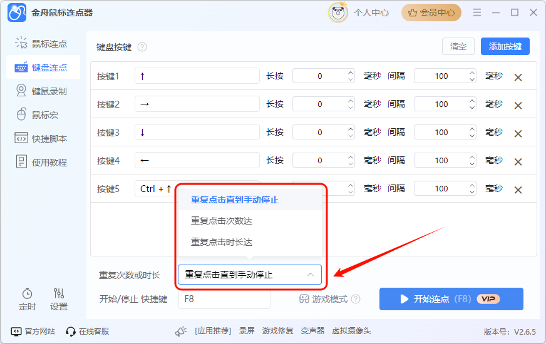Click 开始连点 (F8) button
The height and width of the screenshot is (344, 546).
451,299
